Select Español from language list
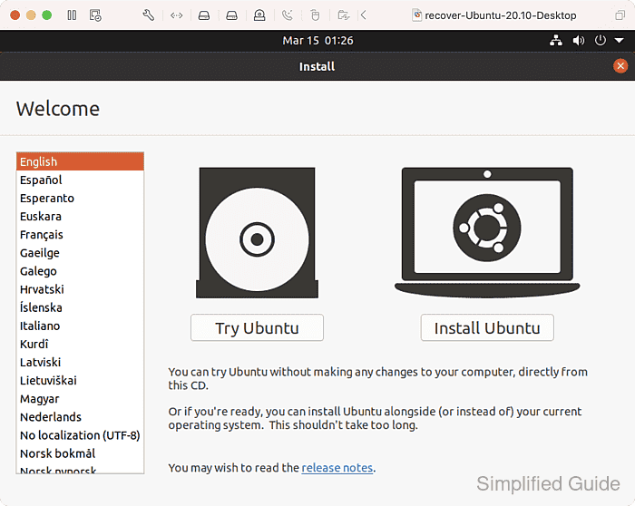 pyautogui.click(x=41, y=180)
